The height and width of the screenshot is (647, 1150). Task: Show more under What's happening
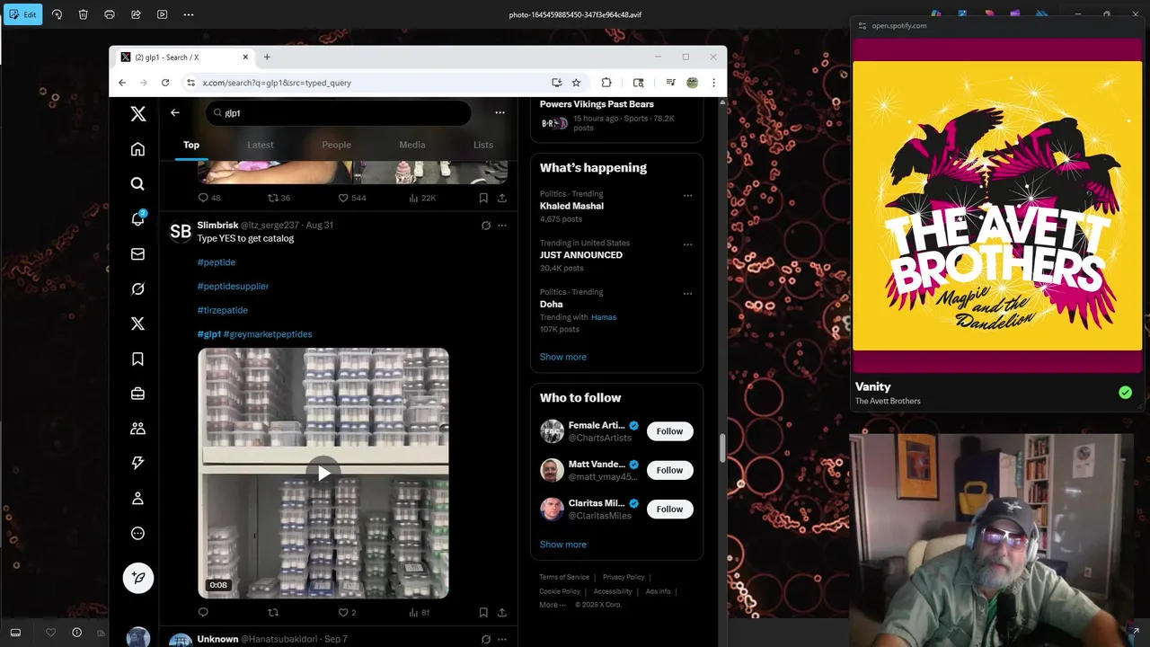(563, 357)
